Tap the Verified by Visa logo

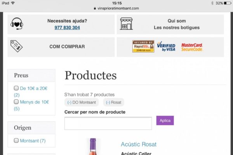click(x=166, y=47)
